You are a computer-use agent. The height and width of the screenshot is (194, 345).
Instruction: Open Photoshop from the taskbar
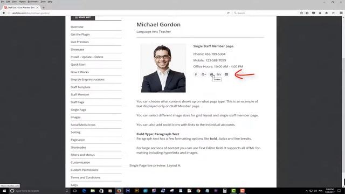128,191
